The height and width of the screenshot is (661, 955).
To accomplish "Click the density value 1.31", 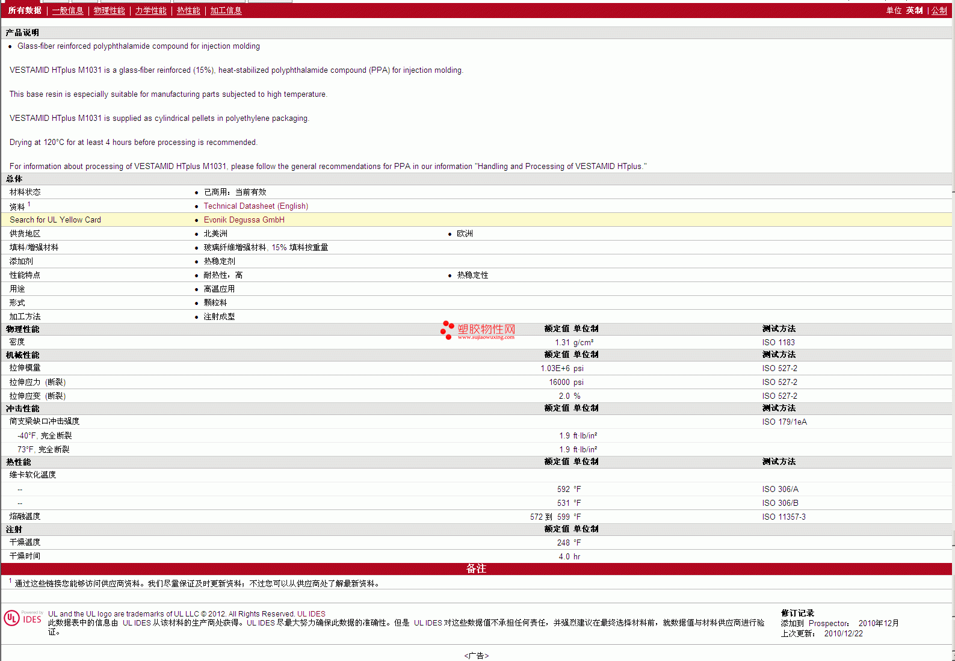I will click(x=562, y=343).
